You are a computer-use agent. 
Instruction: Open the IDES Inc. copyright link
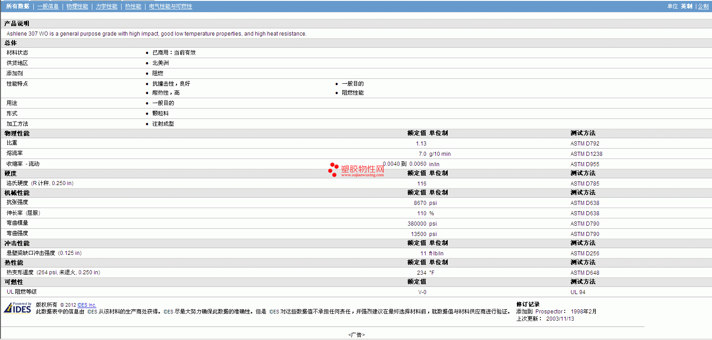pyautogui.click(x=87, y=305)
